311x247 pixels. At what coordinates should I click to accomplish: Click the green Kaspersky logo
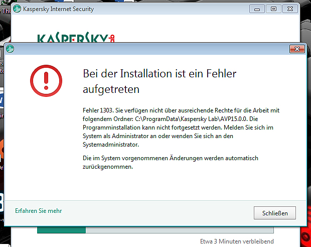(x=75, y=38)
